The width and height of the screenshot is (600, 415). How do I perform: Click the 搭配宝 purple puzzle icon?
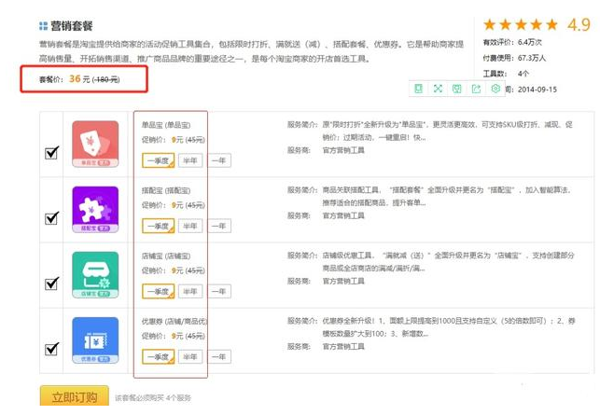tap(95, 209)
